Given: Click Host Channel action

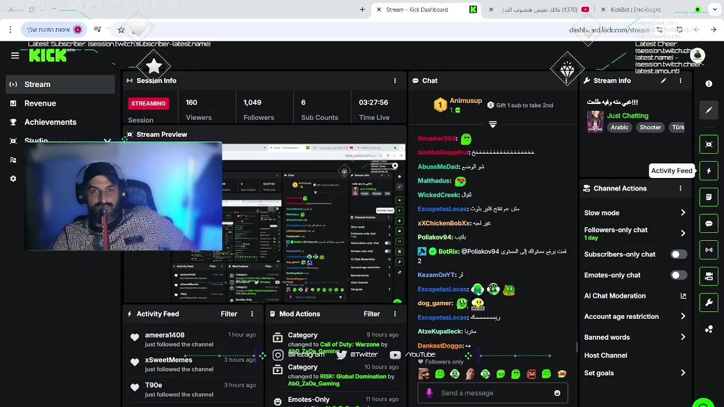Looking at the screenshot, I should (606, 356).
